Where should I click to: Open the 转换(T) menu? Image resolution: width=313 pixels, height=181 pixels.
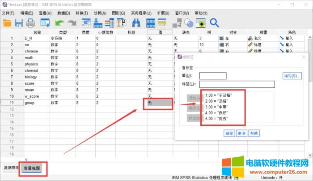[x=82, y=13]
